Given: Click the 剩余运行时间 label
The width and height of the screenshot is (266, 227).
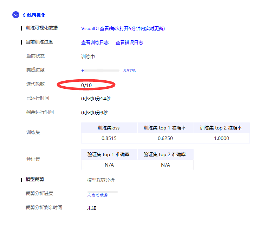Looking at the screenshot, I should pos(40,112).
